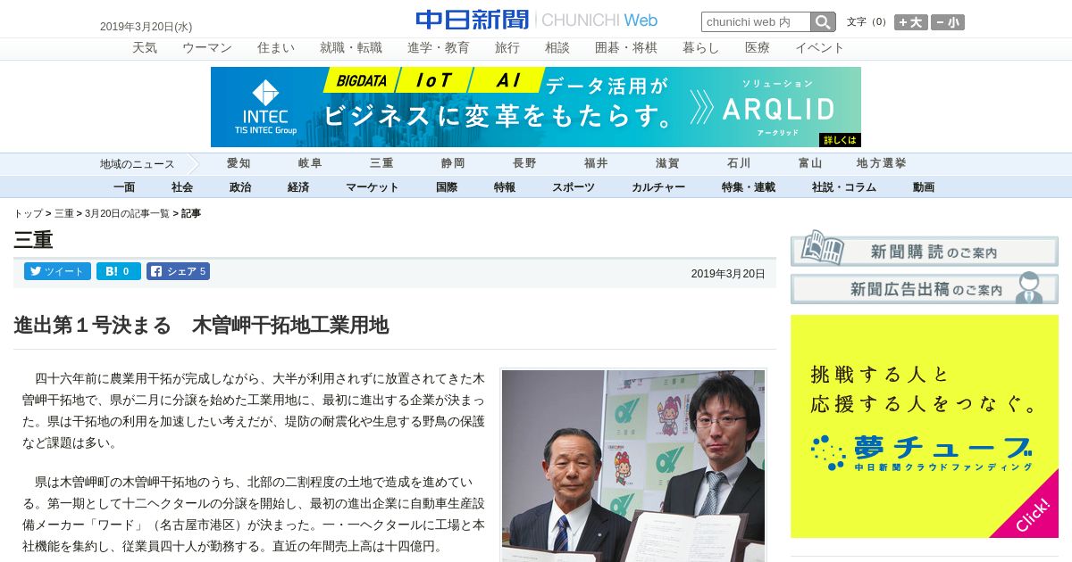
Task: Go to 経済 category
Action: (298, 187)
